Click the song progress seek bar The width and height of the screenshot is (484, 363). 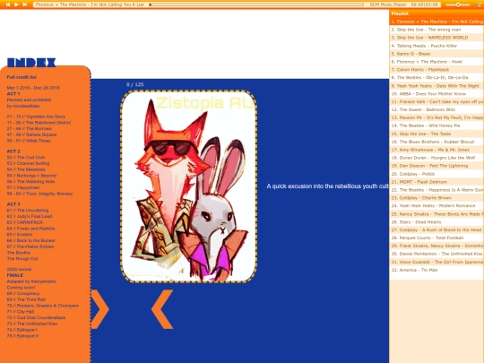[256, 4]
